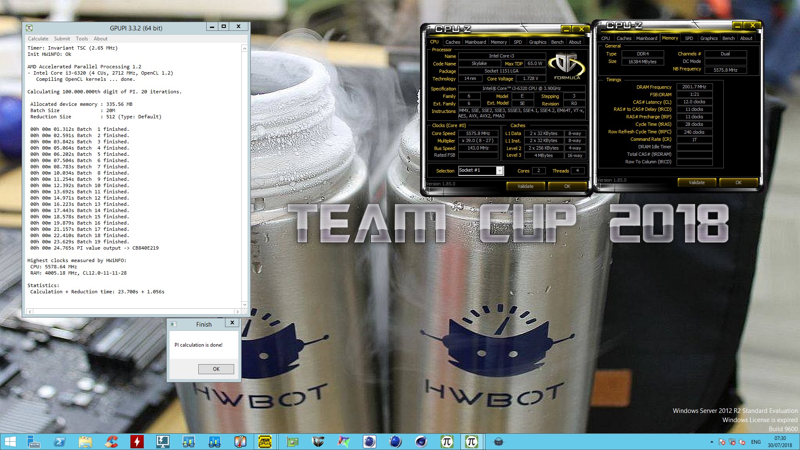Select Caches tab in left CPU-Z window
Viewport: 800px width, 450px height.
452,42
